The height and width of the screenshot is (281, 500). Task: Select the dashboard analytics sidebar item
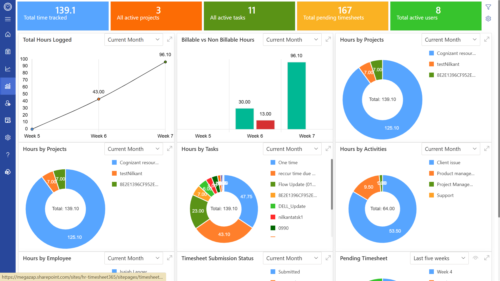[x=8, y=86]
